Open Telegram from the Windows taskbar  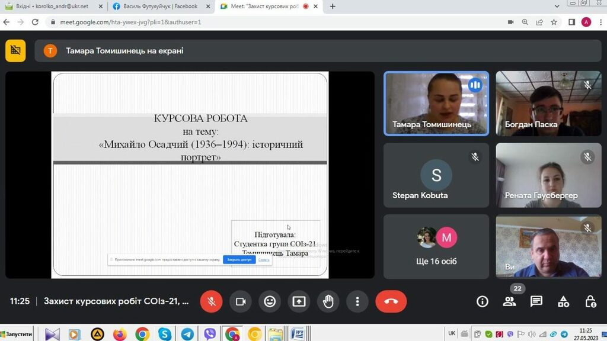(187, 334)
